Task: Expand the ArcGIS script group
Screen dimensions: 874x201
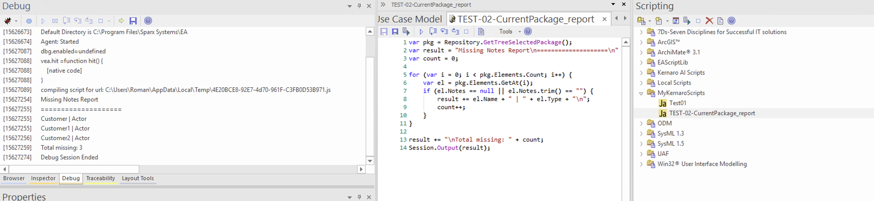Action: (x=641, y=42)
